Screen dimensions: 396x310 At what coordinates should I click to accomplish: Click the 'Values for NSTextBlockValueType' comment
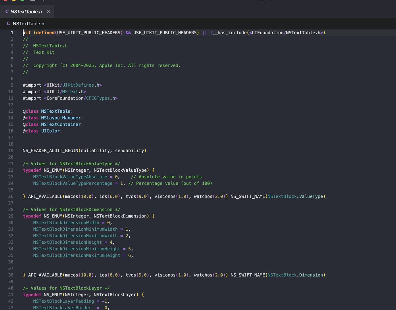pos(72,163)
